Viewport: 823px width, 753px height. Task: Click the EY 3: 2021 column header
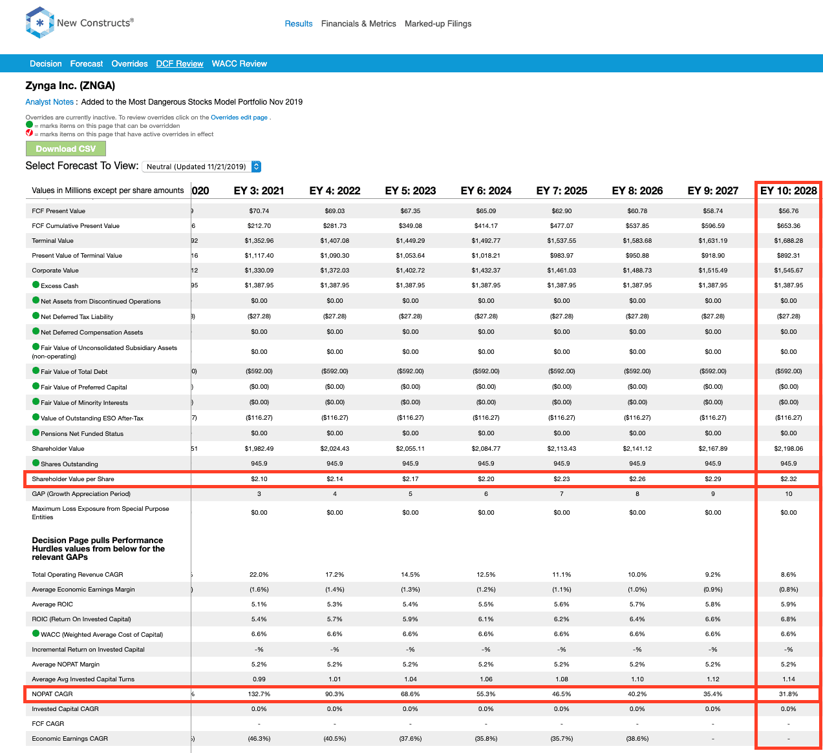pyautogui.click(x=259, y=191)
